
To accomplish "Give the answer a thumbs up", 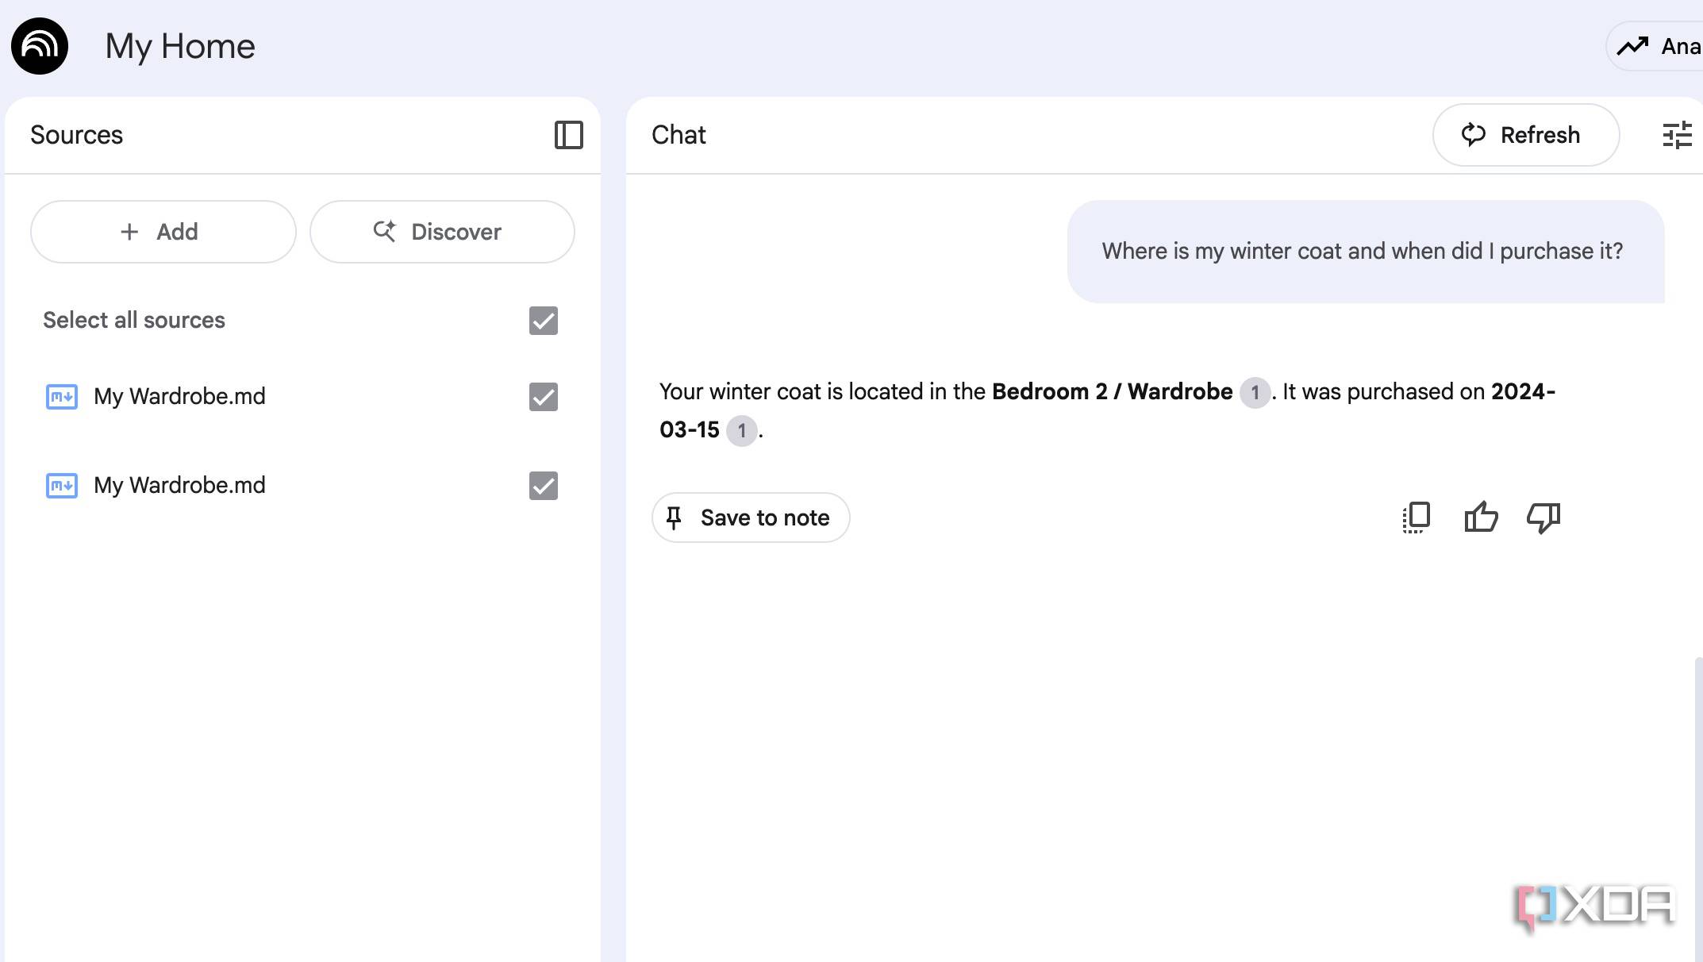I will pos(1481,518).
